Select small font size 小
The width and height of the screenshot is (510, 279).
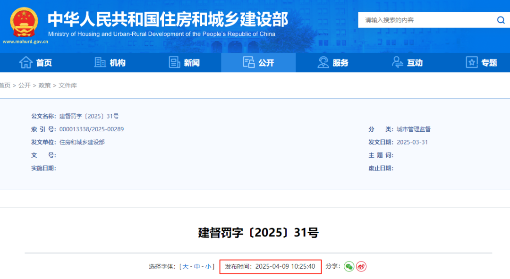coord(208,266)
